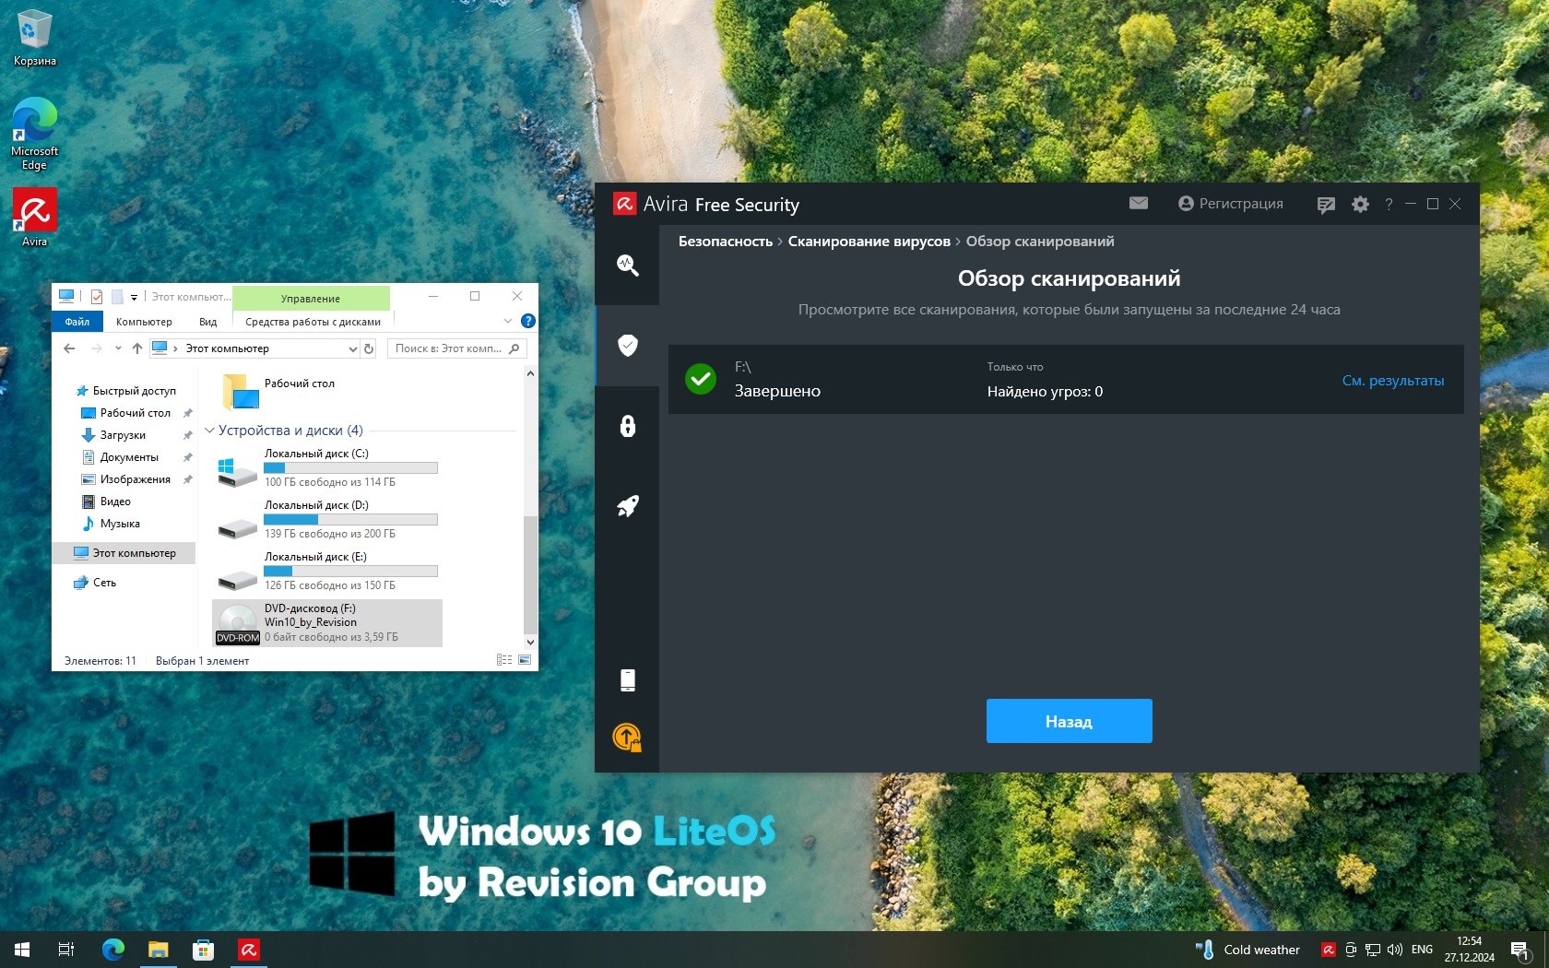Image resolution: width=1549 pixels, height=968 pixels.
Task: Open the Avira mail notifications icon
Action: 1139,203
